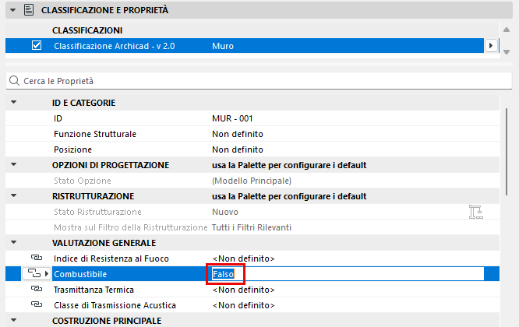Select the Combustibile property row label
The width and height of the screenshot is (519, 327).
[x=80, y=274]
